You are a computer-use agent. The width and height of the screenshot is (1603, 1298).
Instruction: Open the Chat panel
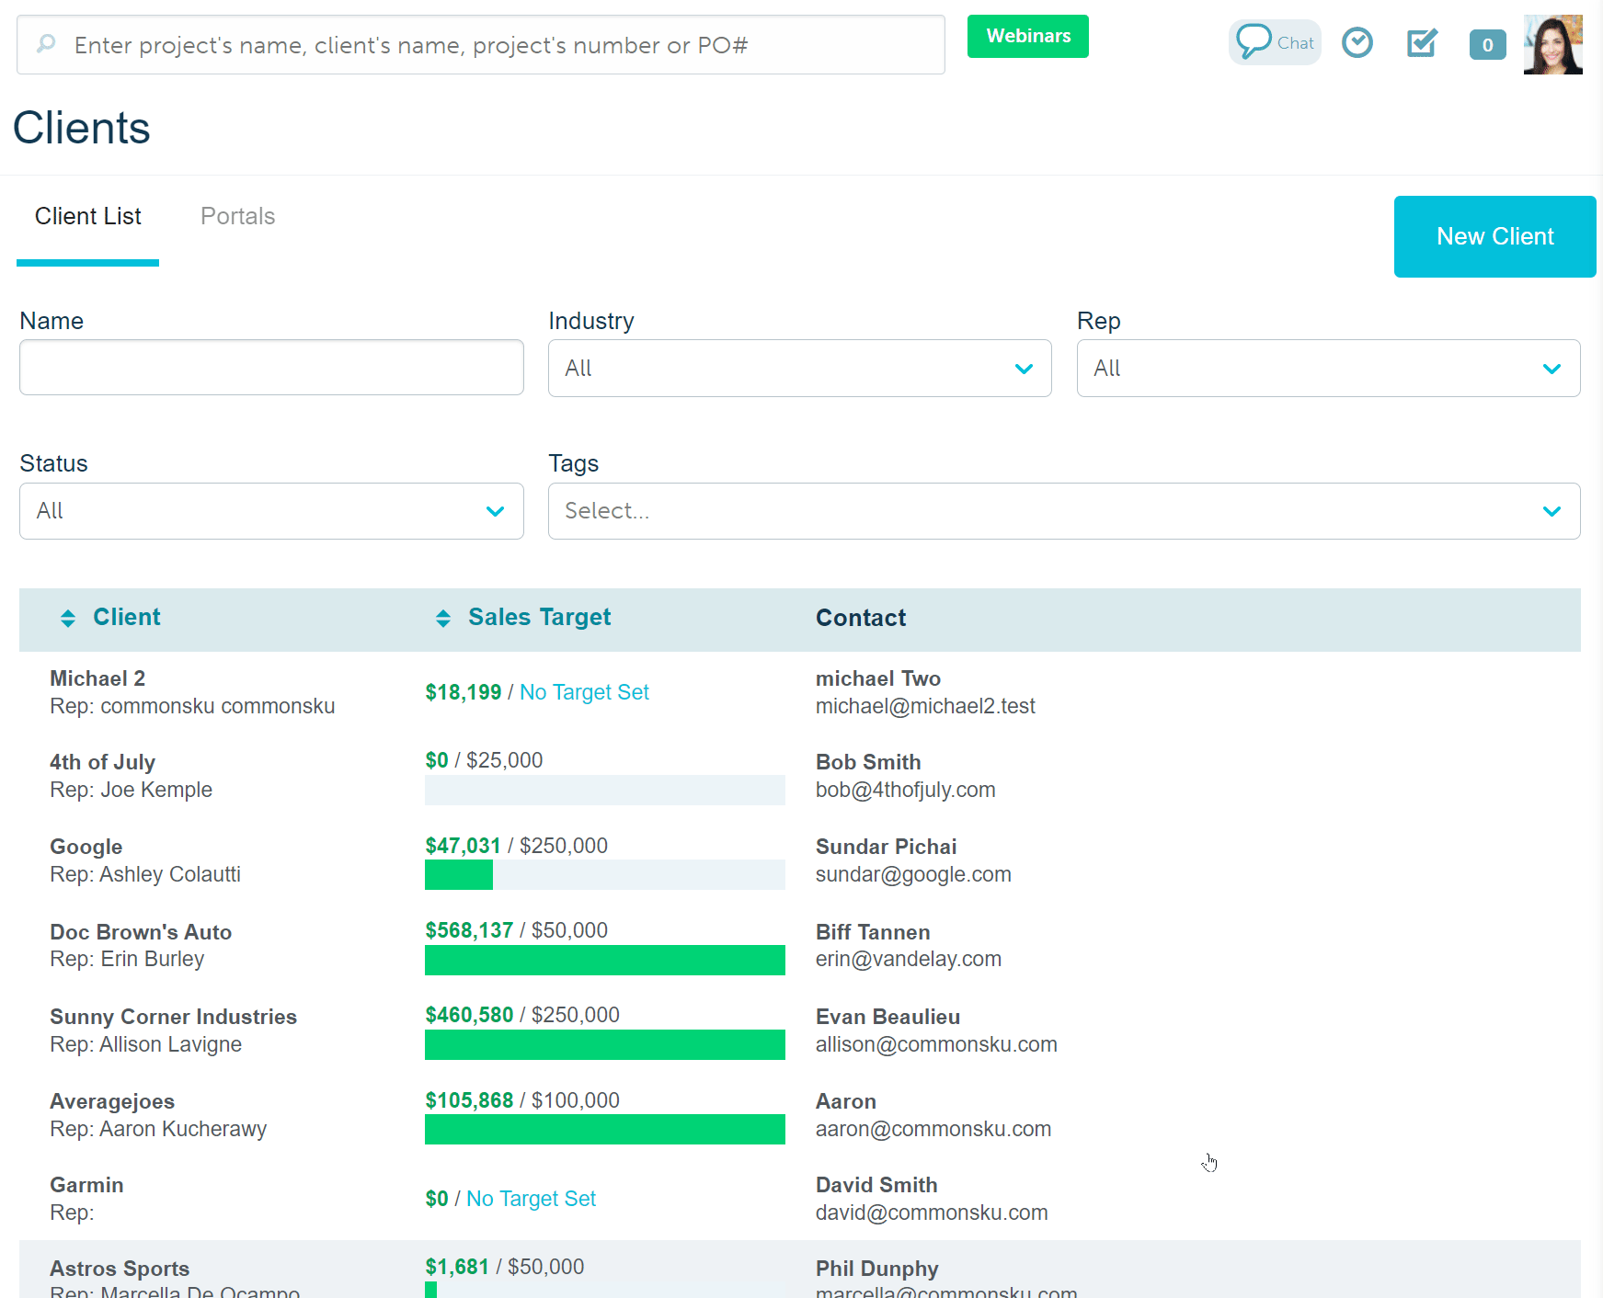pyautogui.click(x=1274, y=41)
